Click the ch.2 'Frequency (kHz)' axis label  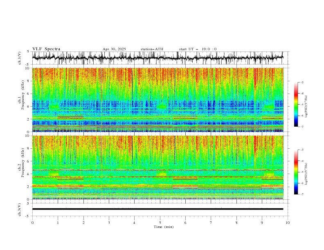[x=22, y=162]
